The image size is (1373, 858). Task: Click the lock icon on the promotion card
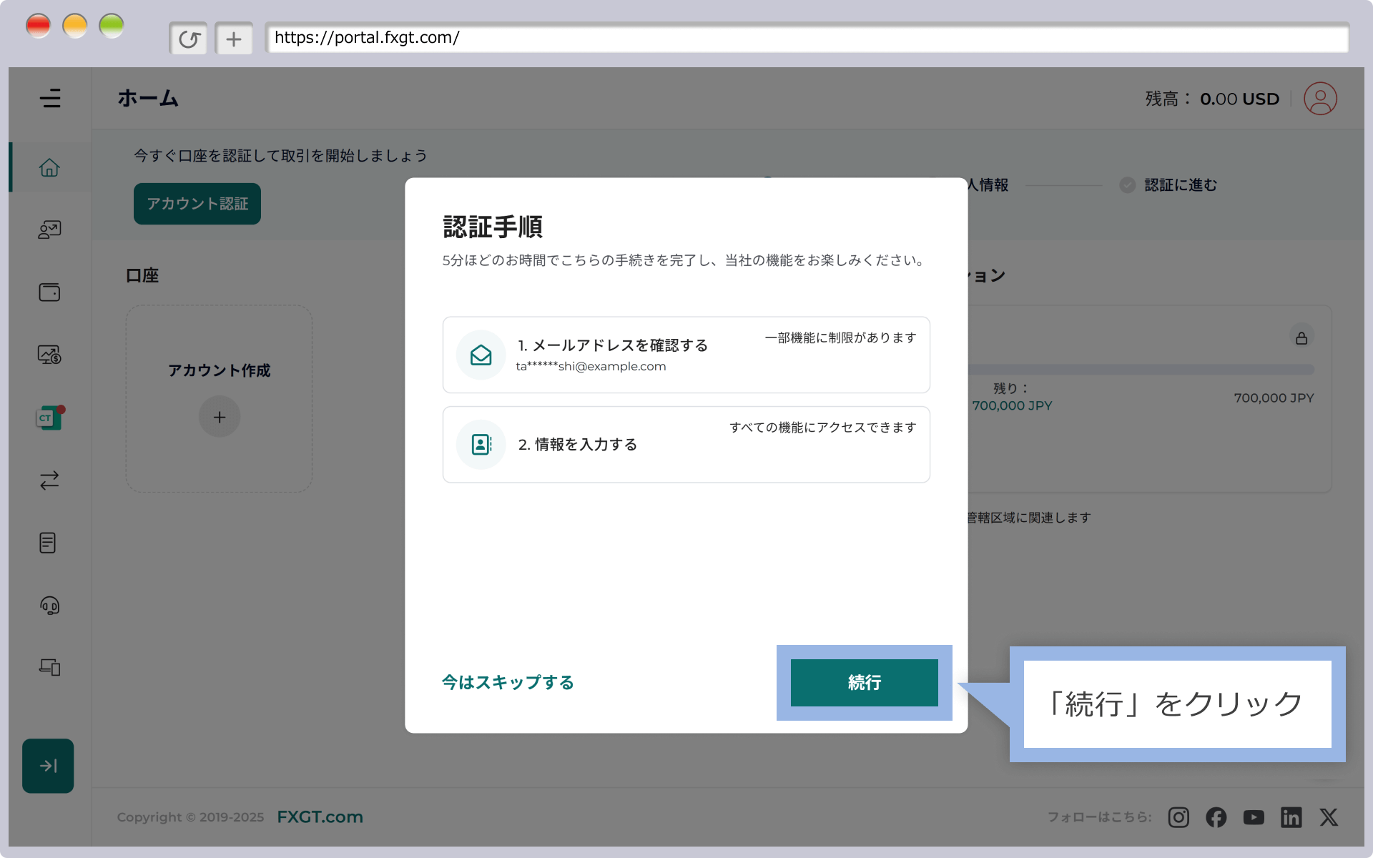click(1301, 337)
